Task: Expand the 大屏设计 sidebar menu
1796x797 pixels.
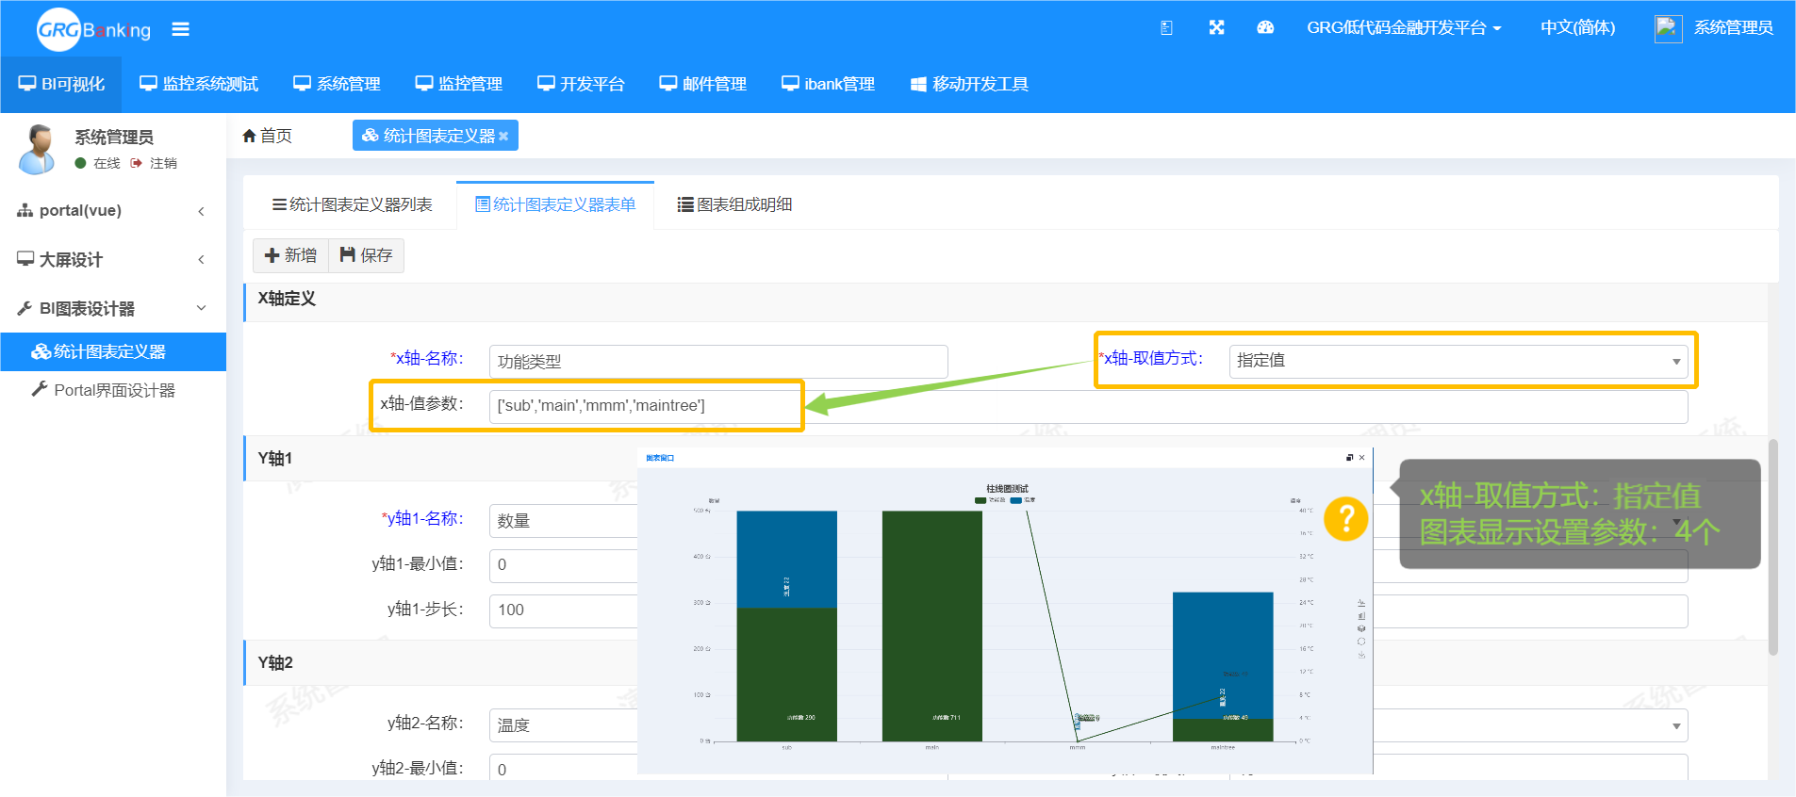Action: [x=113, y=260]
